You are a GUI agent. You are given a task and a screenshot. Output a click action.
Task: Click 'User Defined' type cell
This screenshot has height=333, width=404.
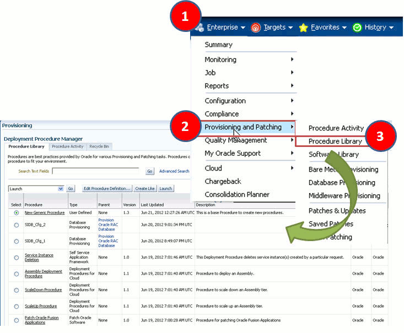(x=80, y=212)
